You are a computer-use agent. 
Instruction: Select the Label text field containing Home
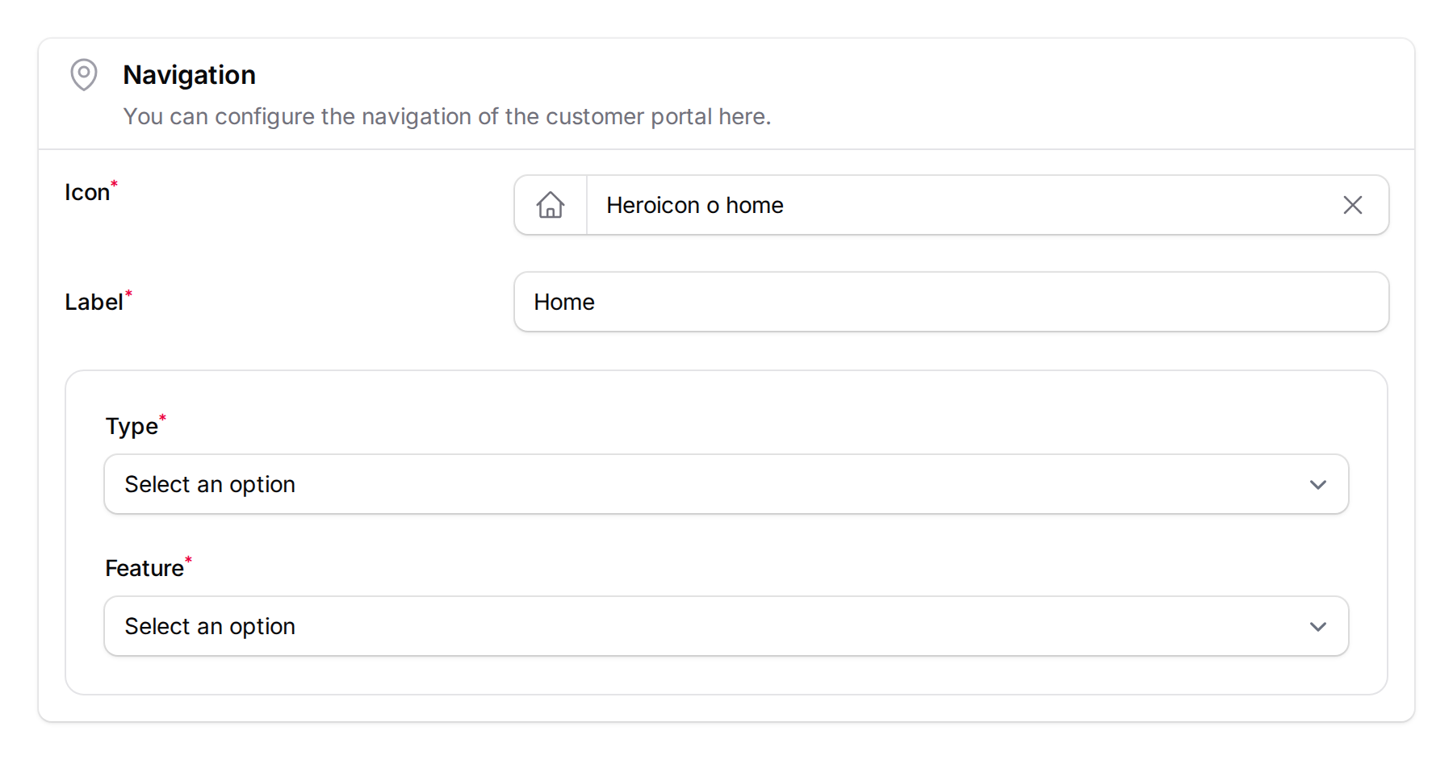[x=888, y=302]
